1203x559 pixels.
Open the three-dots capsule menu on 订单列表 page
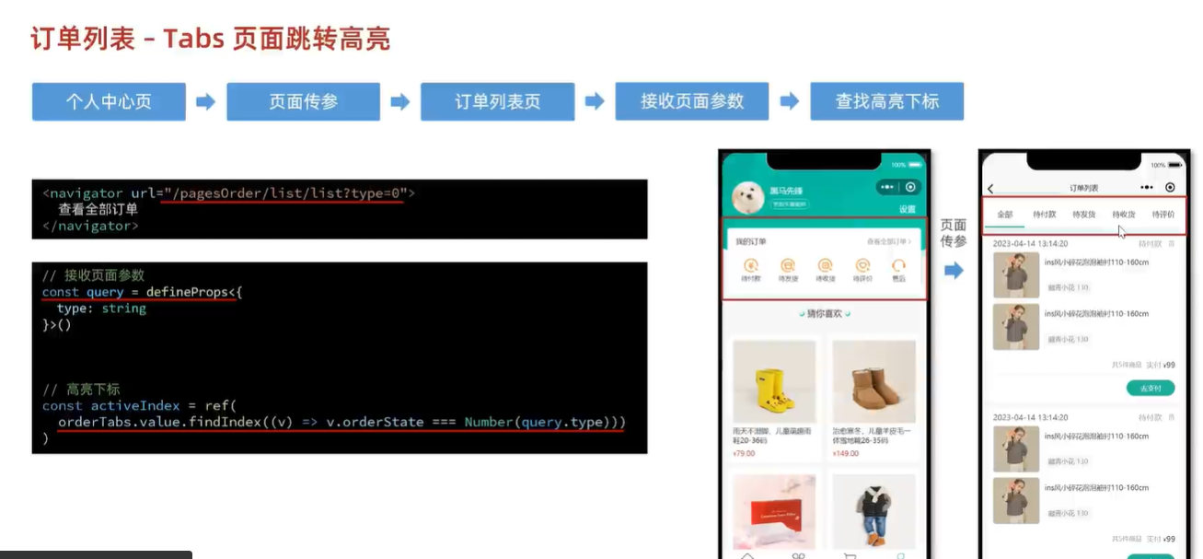point(1146,187)
